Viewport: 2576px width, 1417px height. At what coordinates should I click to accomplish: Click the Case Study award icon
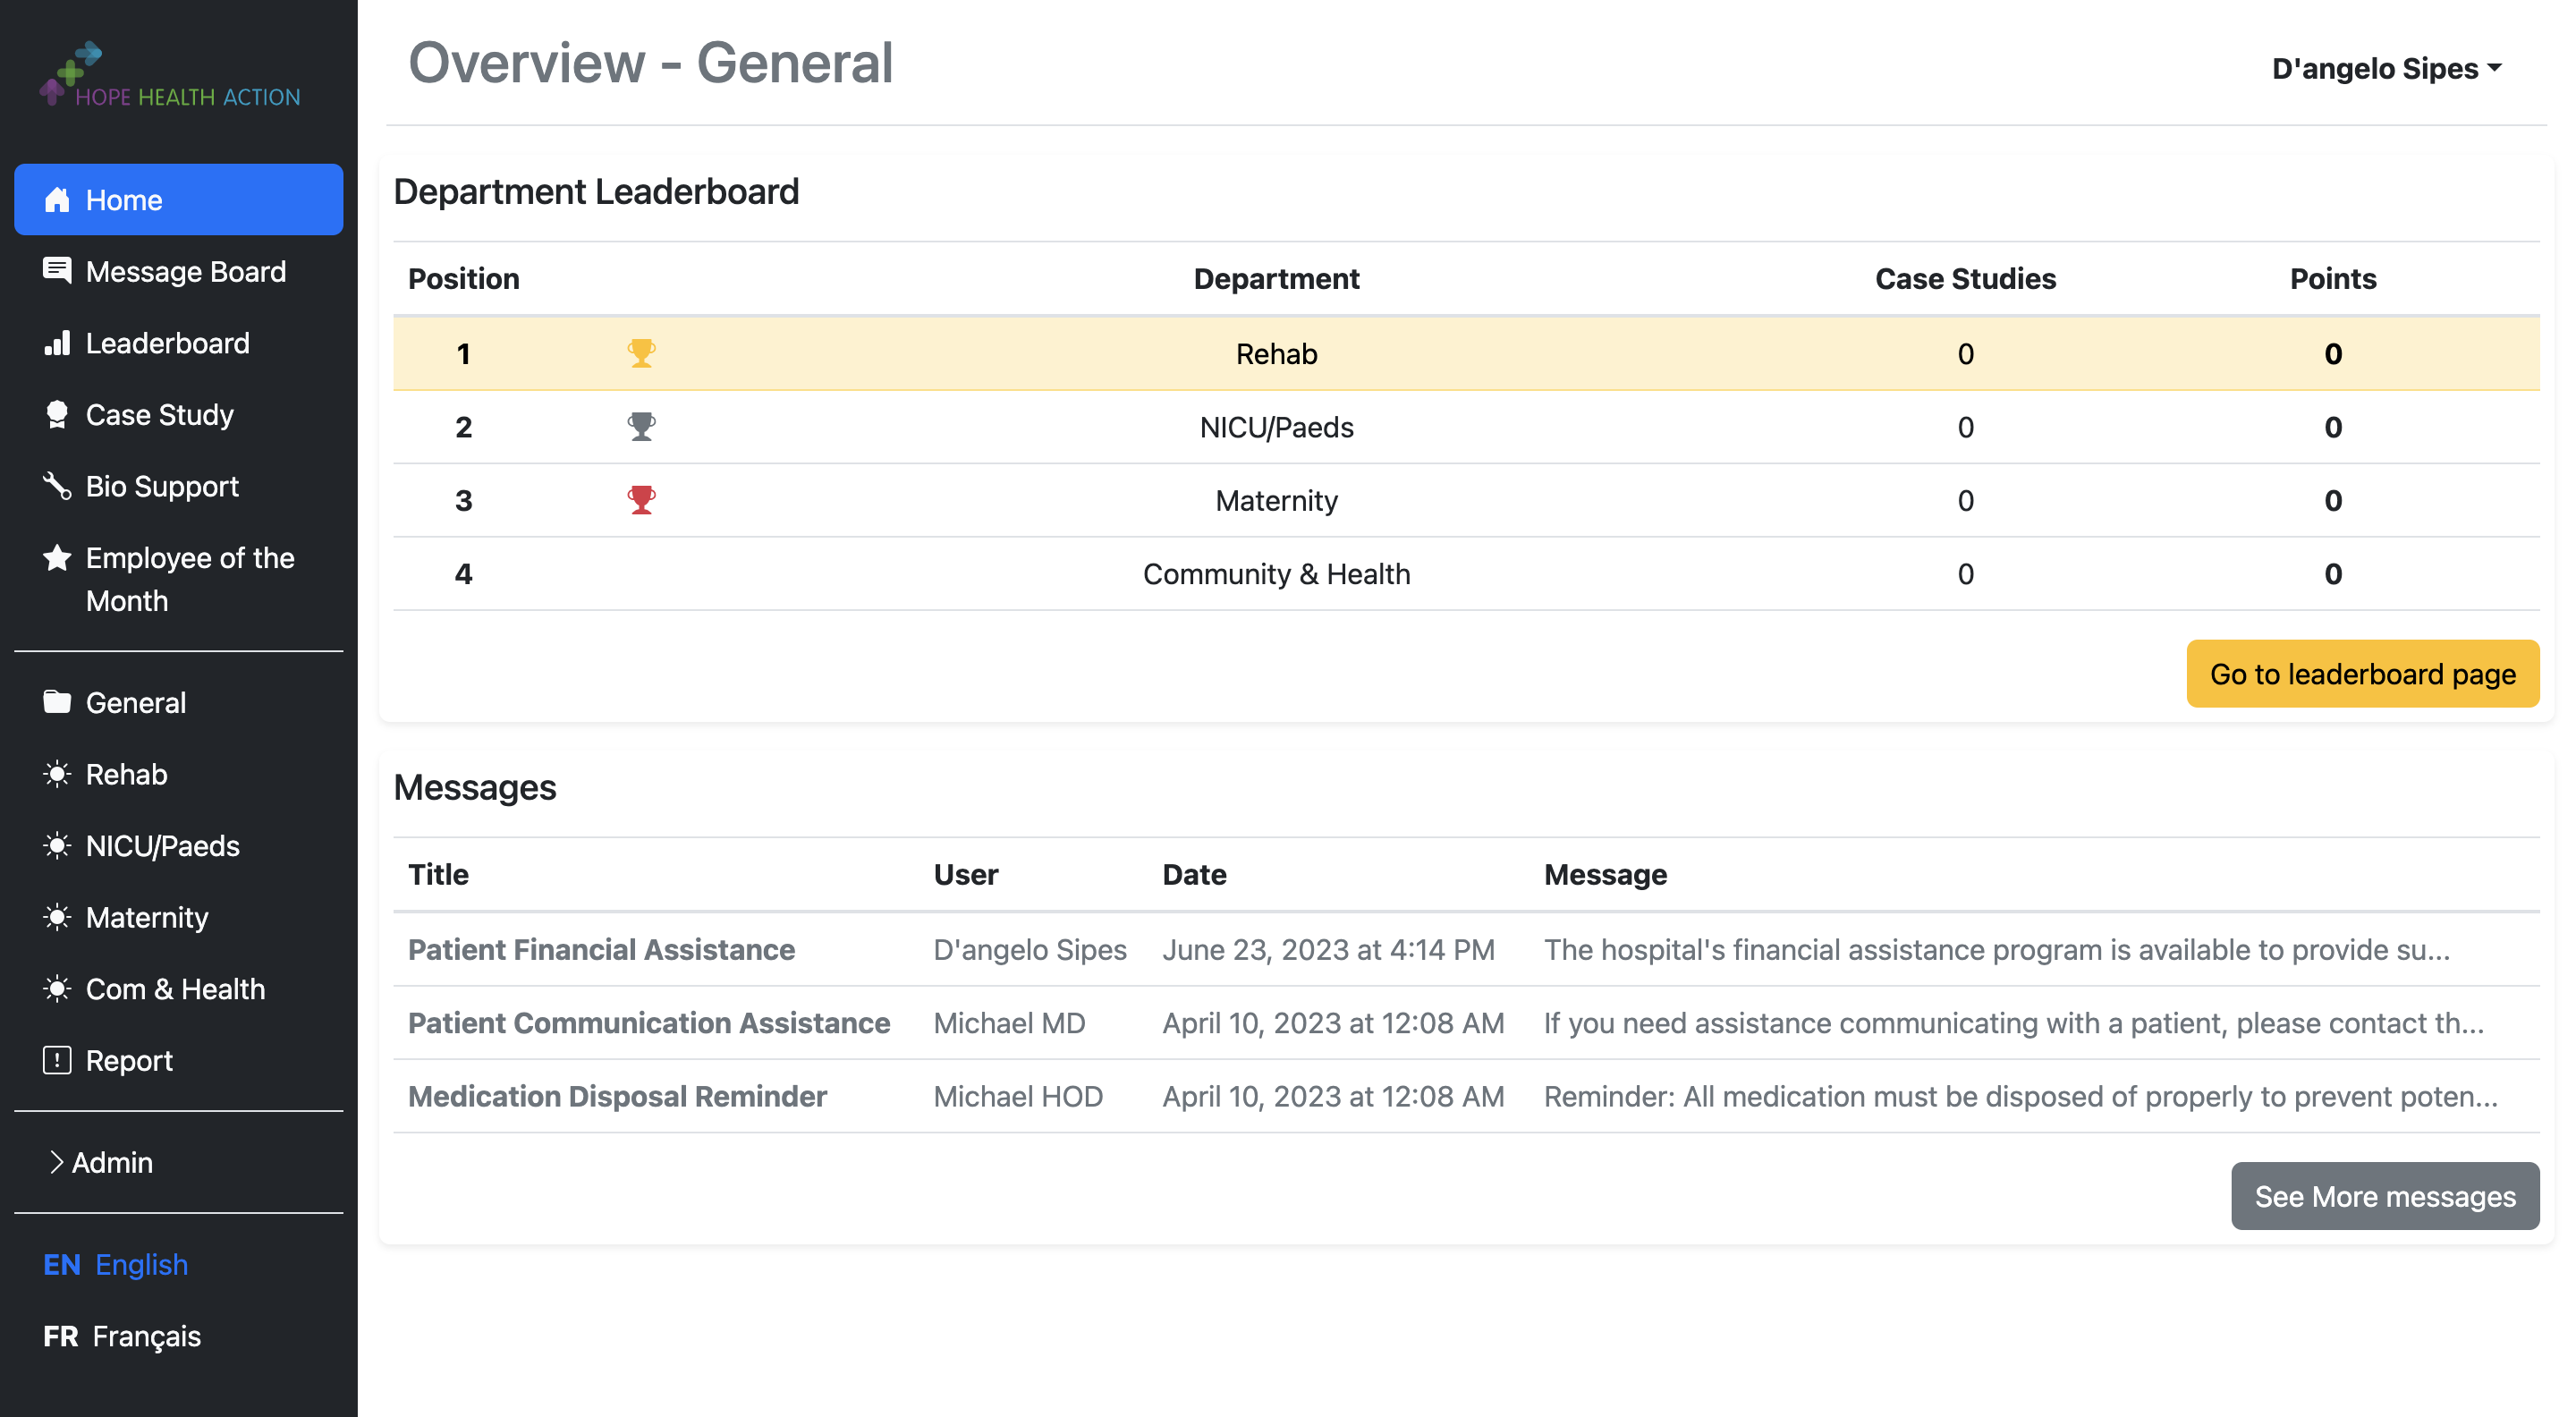pos(57,414)
